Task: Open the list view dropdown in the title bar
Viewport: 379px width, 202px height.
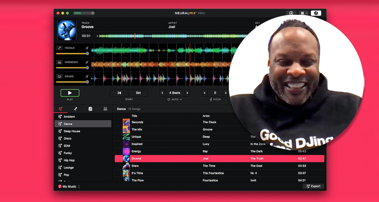Action: tap(304, 13)
